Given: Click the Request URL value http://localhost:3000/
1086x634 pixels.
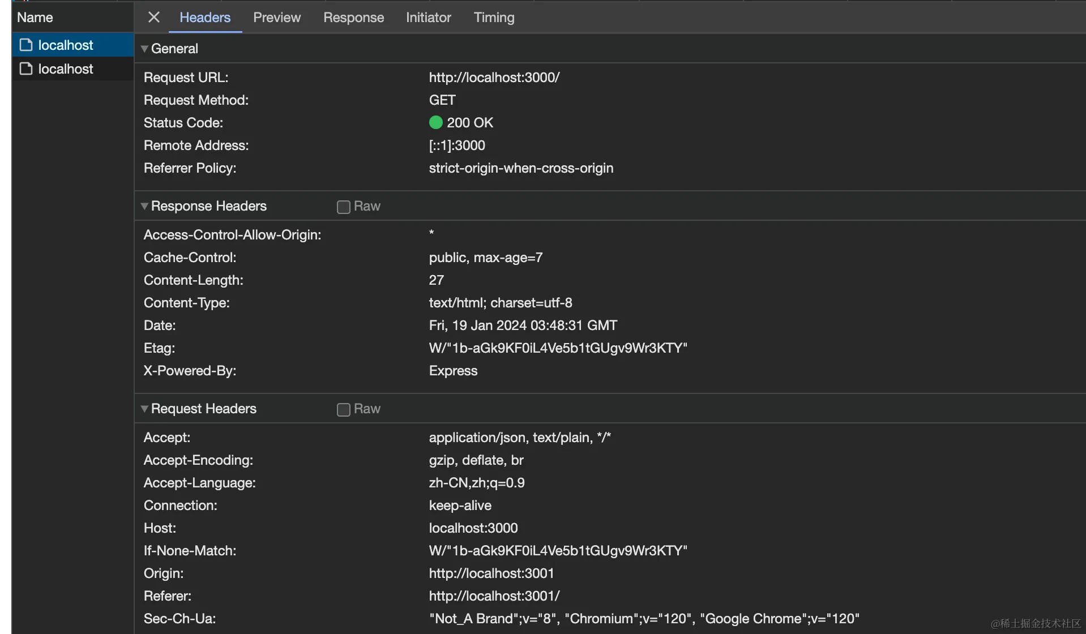Looking at the screenshot, I should [494, 78].
